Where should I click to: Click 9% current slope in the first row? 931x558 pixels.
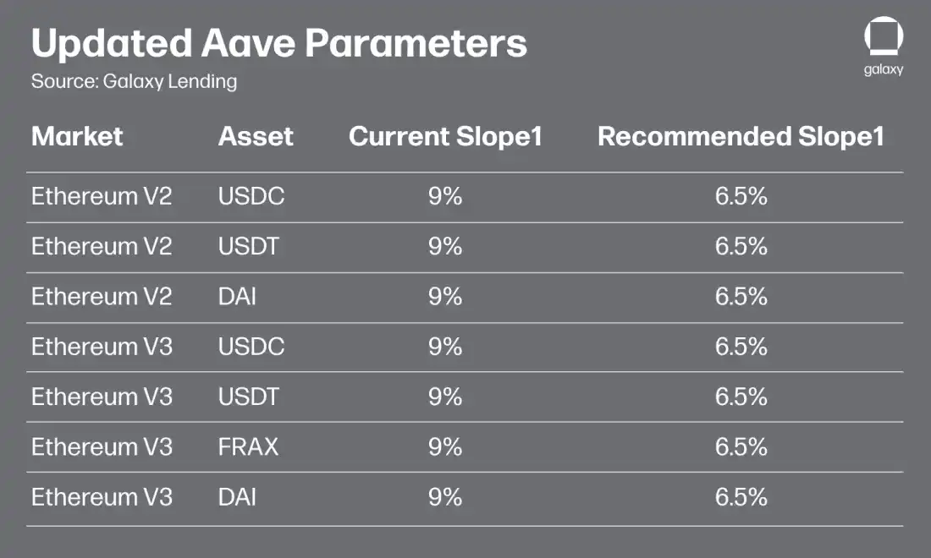click(445, 197)
